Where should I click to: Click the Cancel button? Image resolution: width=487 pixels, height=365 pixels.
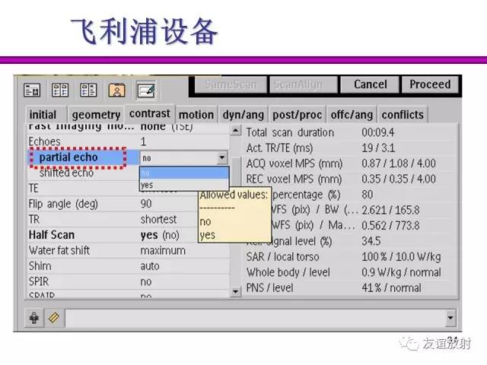click(370, 84)
